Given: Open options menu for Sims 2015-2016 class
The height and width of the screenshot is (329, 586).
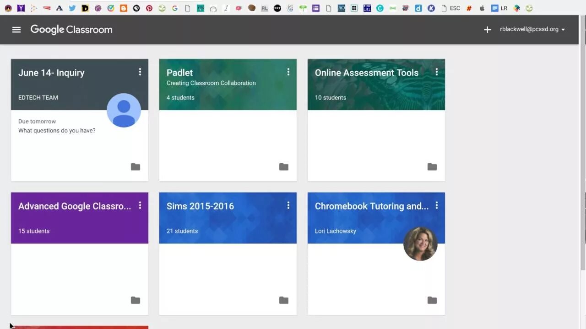Looking at the screenshot, I should pyautogui.click(x=288, y=206).
